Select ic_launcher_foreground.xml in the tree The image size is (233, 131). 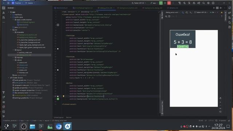[29, 42]
